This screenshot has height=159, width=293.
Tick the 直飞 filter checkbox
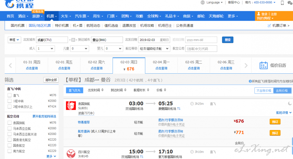tap(9, 95)
